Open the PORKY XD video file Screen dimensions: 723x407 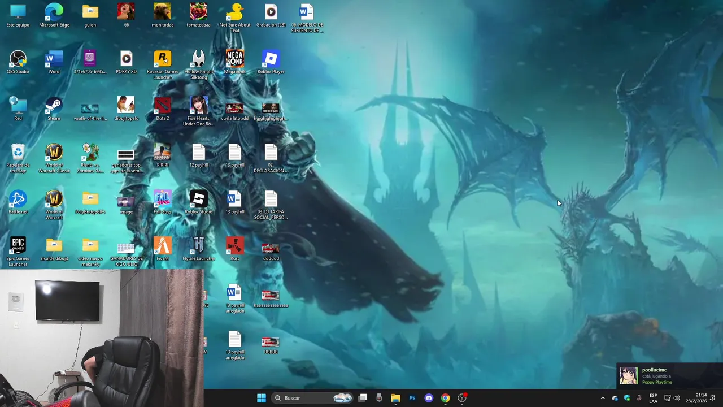(127, 62)
